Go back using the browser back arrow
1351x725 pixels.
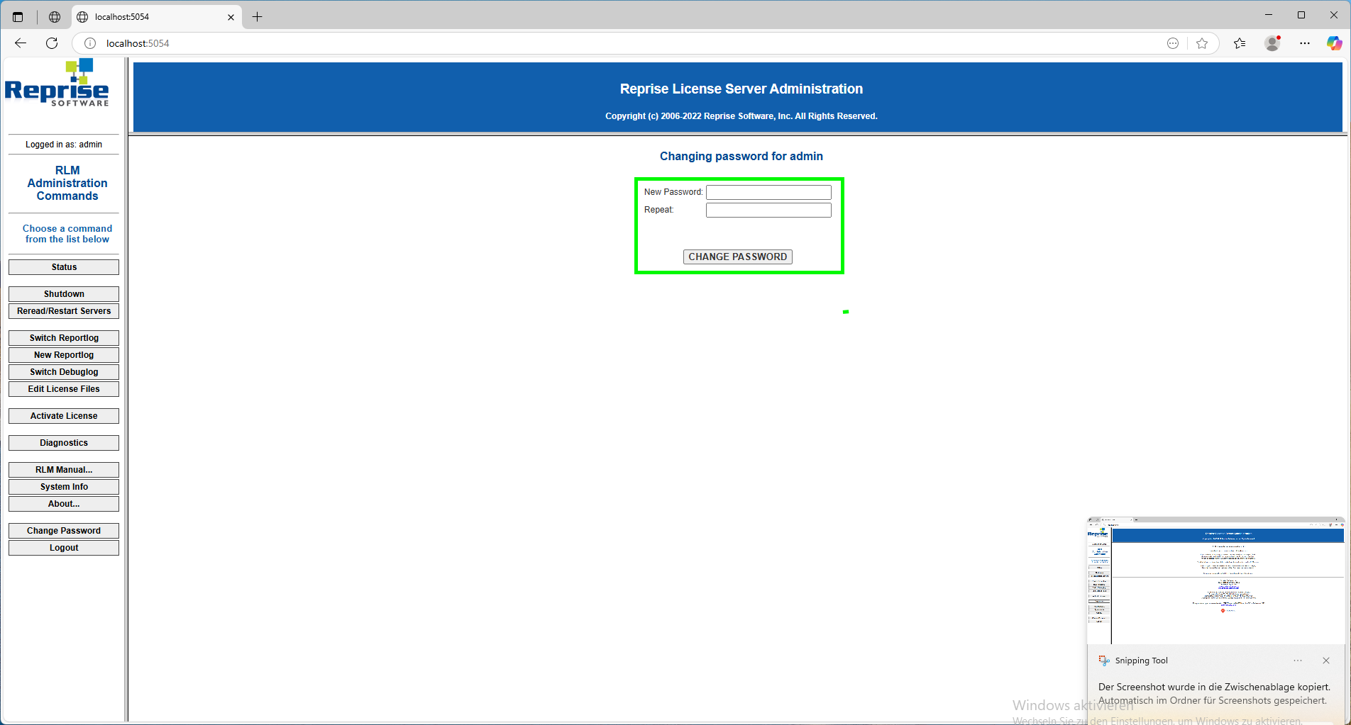(21, 43)
